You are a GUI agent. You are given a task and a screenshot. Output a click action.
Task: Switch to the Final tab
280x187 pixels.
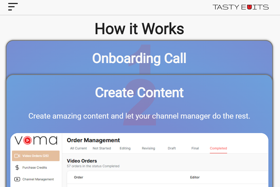pos(195,148)
